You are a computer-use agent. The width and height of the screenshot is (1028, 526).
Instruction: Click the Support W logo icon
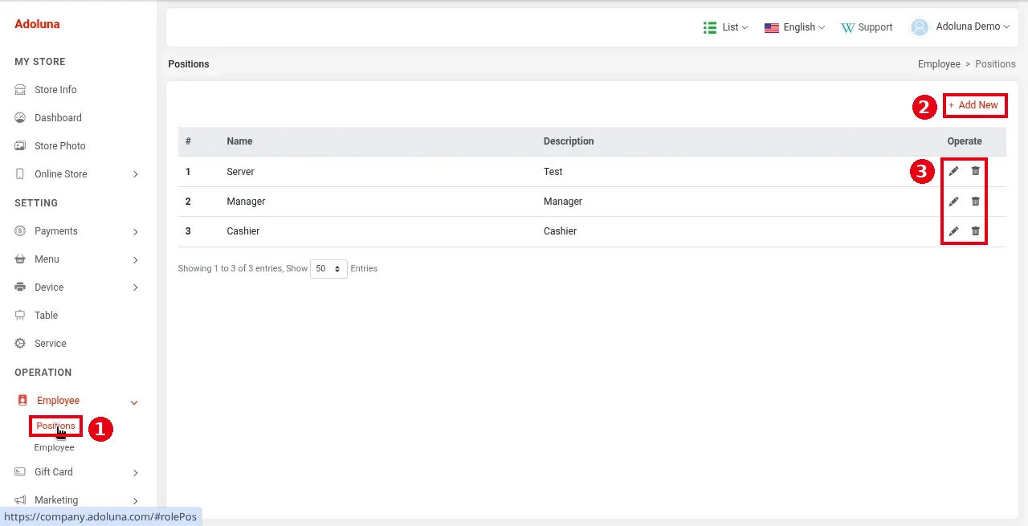[848, 27]
